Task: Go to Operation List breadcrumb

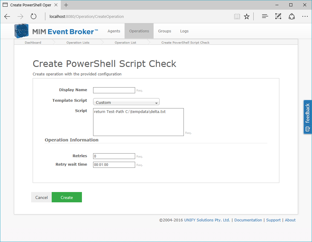Action: click(x=125, y=42)
